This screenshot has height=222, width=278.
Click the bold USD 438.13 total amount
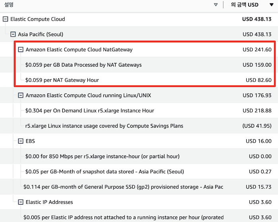[x=257, y=19]
